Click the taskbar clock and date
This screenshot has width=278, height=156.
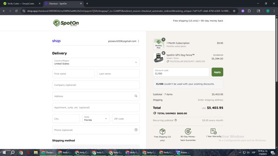[262, 153]
